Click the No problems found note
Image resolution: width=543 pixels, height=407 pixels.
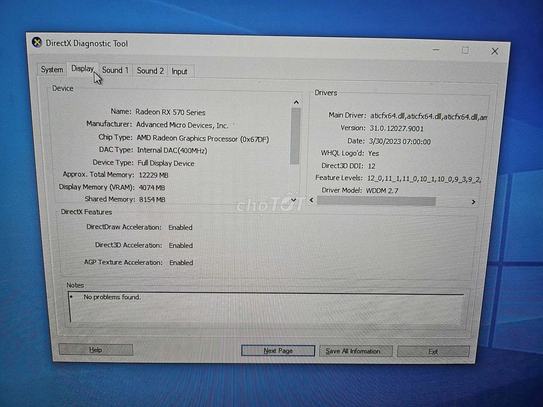tap(112, 297)
